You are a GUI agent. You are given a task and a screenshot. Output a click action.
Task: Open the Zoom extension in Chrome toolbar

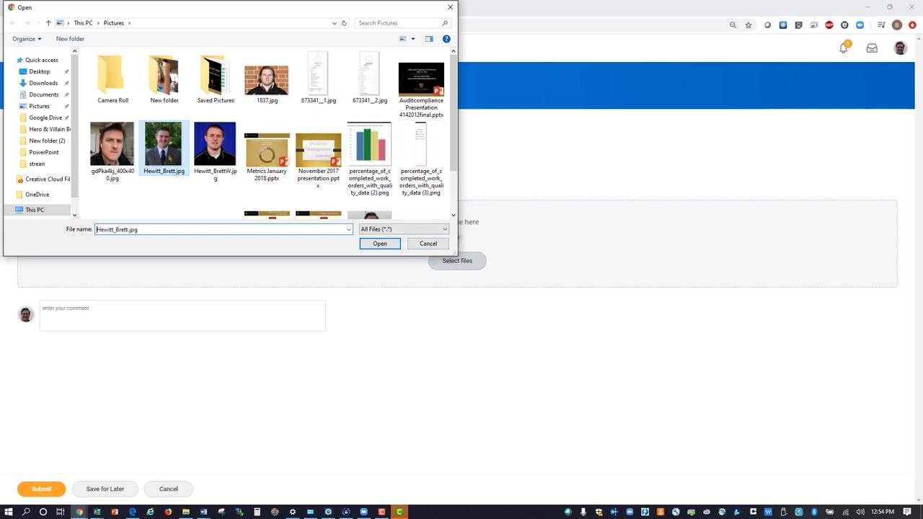pos(860,25)
